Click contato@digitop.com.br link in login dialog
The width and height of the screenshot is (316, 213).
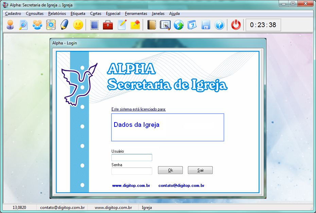pos(181,186)
